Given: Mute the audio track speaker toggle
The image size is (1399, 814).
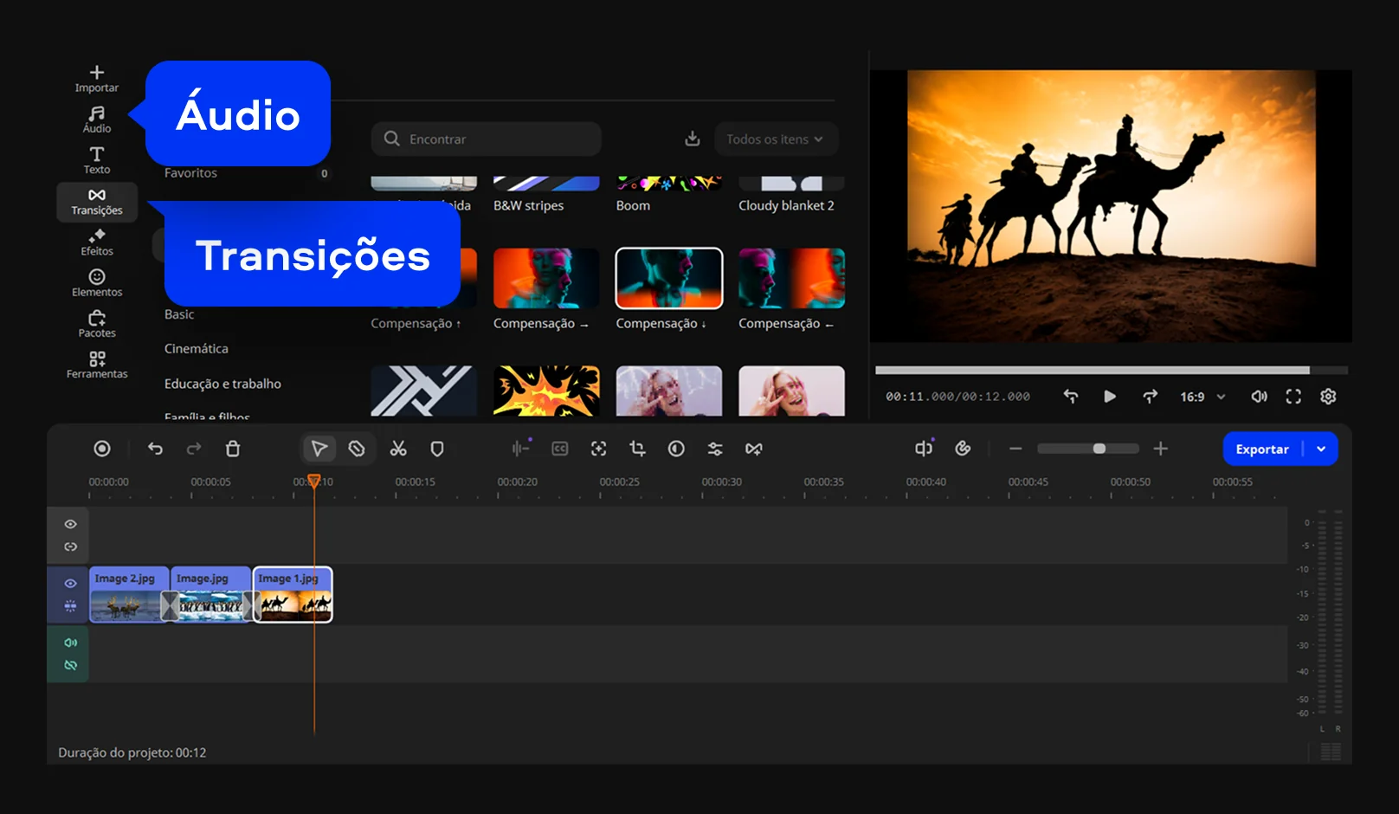Looking at the screenshot, I should [x=71, y=643].
